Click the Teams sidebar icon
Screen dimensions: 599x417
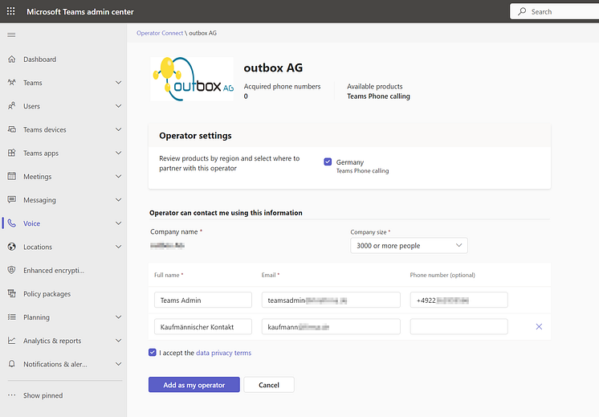(x=12, y=83)
